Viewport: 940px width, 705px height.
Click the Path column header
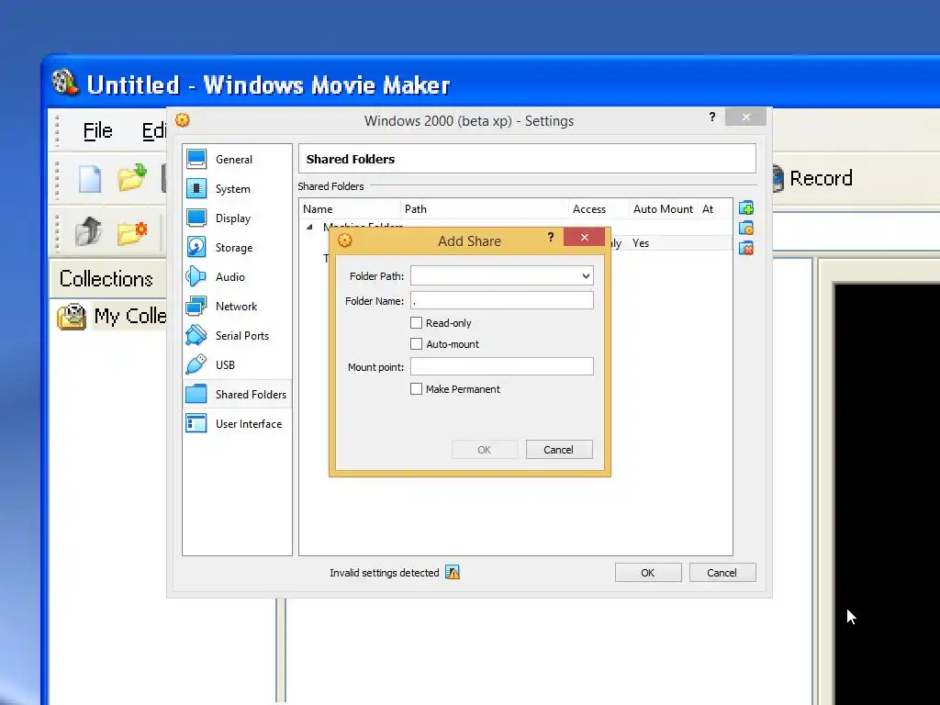[x=485, y=208]
